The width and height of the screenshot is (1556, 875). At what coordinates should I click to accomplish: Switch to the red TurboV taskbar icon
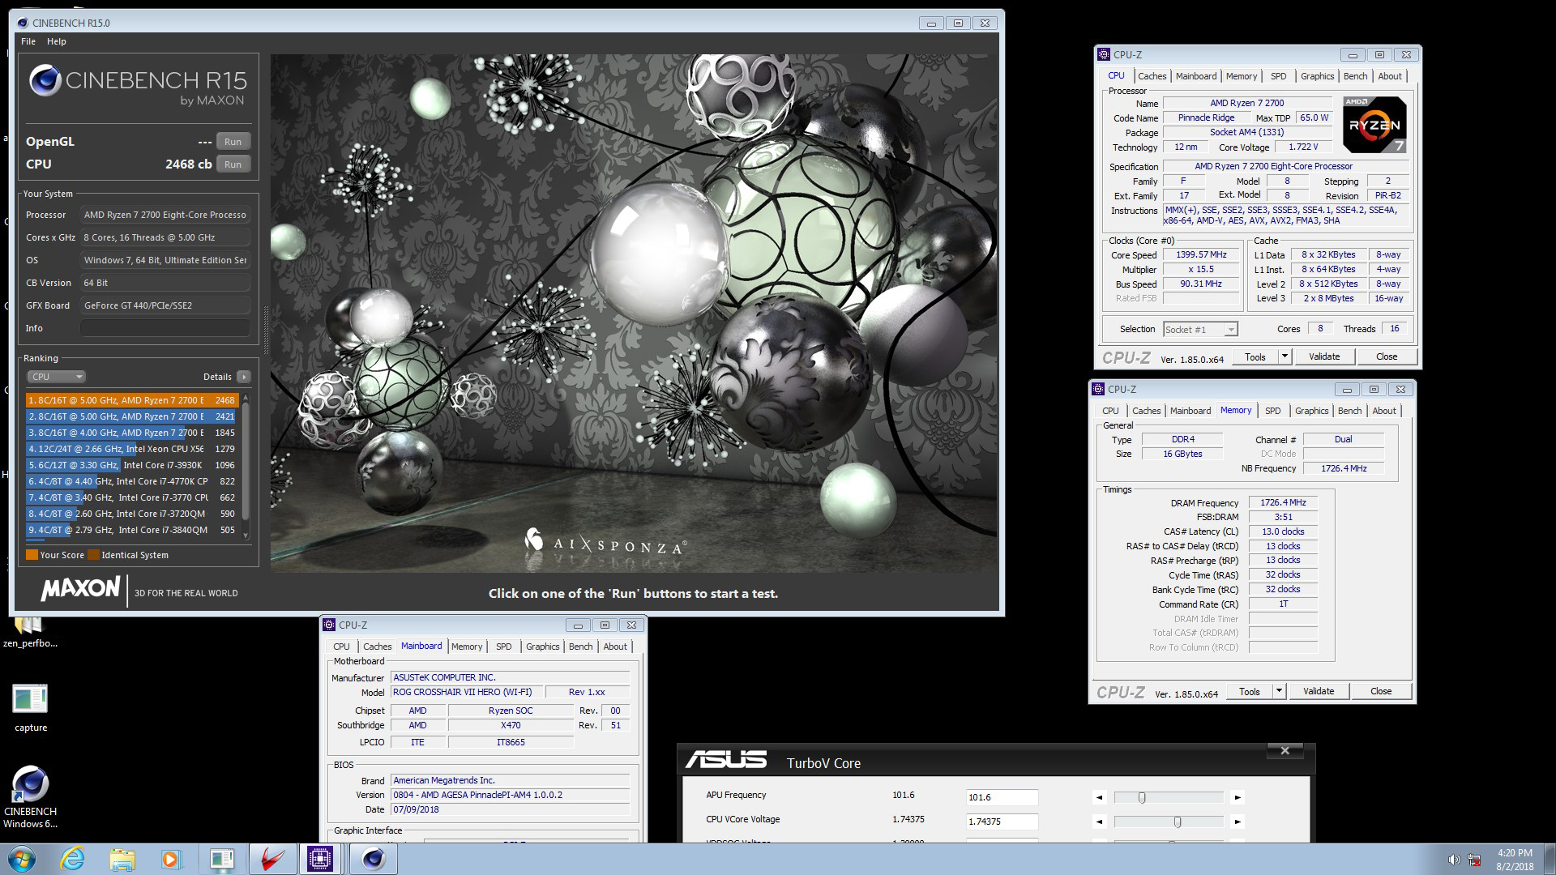click(x=271, y=859)
